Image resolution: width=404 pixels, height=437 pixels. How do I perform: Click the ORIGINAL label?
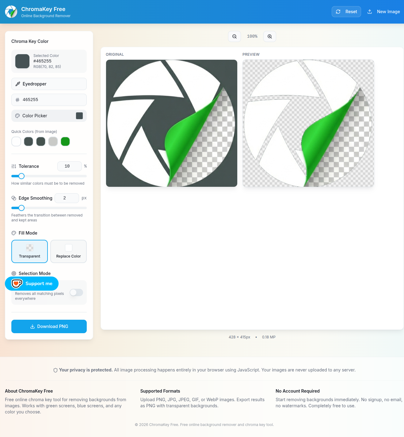click(115, 55)
